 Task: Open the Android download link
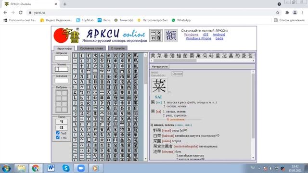pyautogui.click(x=219, y=35)
